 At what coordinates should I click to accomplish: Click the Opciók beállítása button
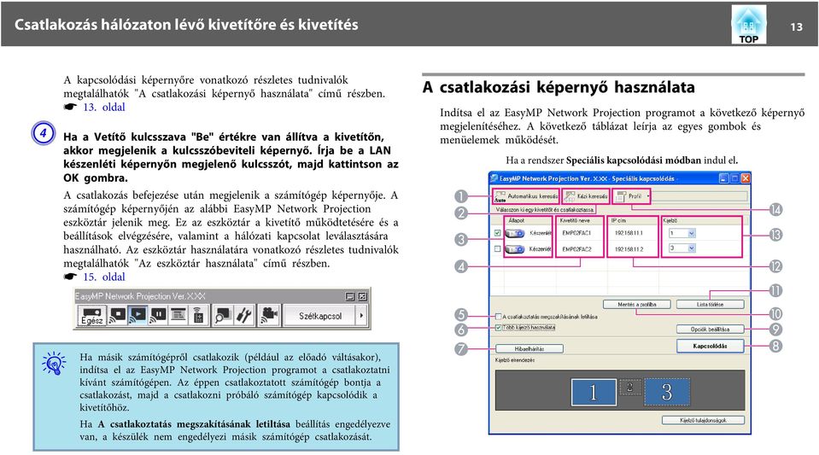point(710,330)
